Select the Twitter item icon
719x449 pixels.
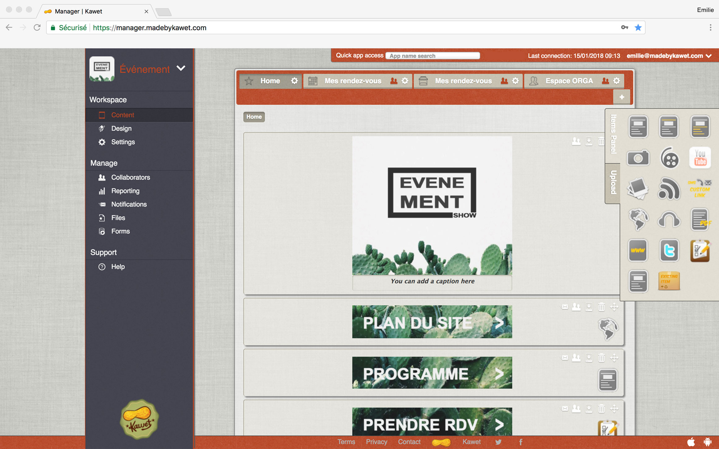[669, 250]
